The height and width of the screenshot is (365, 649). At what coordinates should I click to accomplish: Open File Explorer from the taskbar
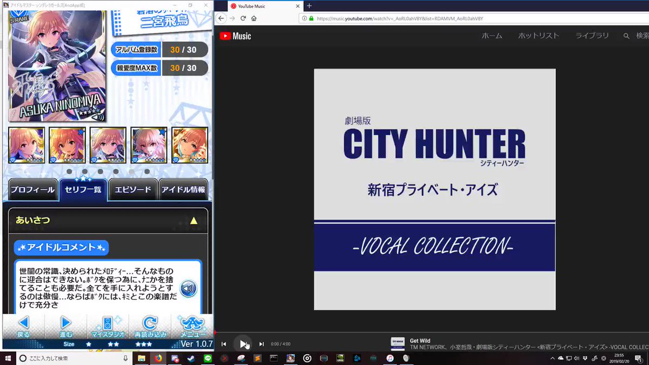pyautogui.click(x=141, y=358)
